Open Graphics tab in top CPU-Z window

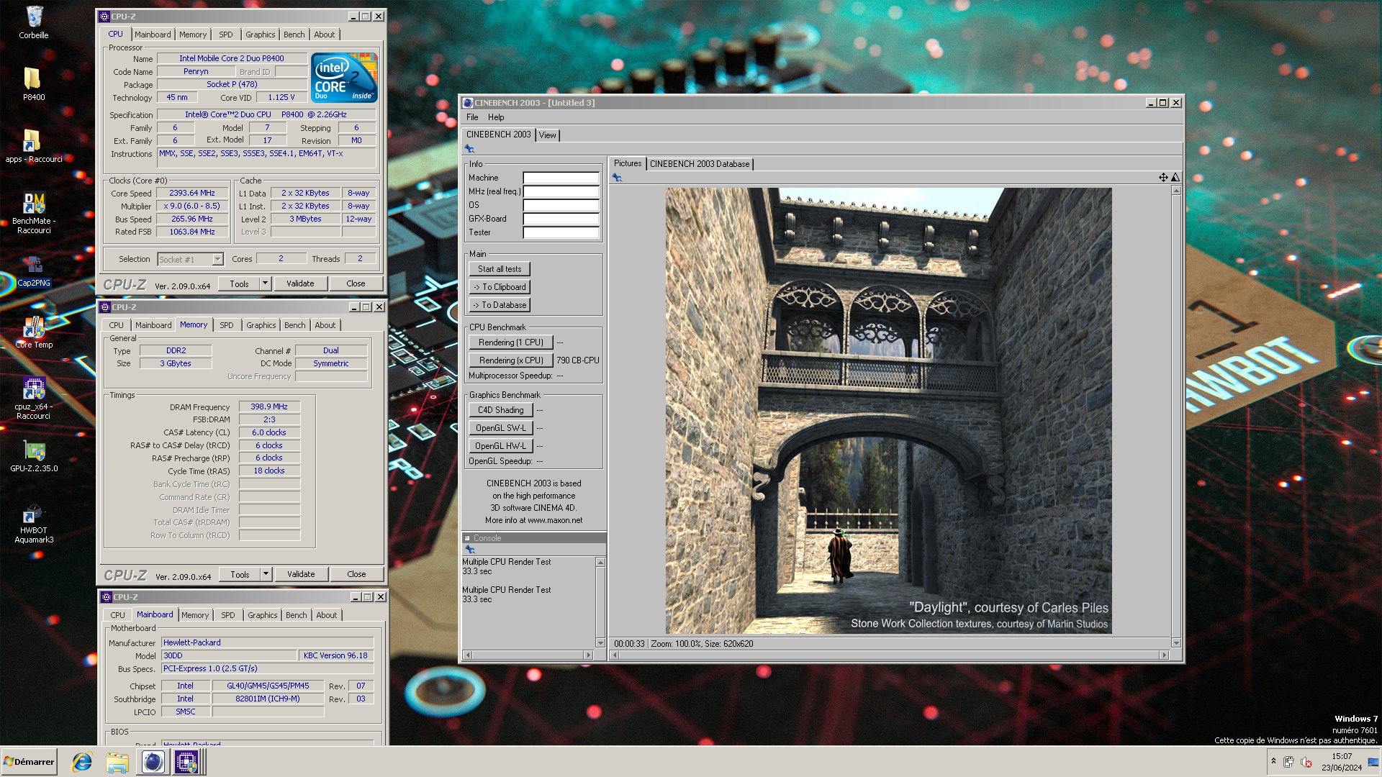(x=261, y=35)
